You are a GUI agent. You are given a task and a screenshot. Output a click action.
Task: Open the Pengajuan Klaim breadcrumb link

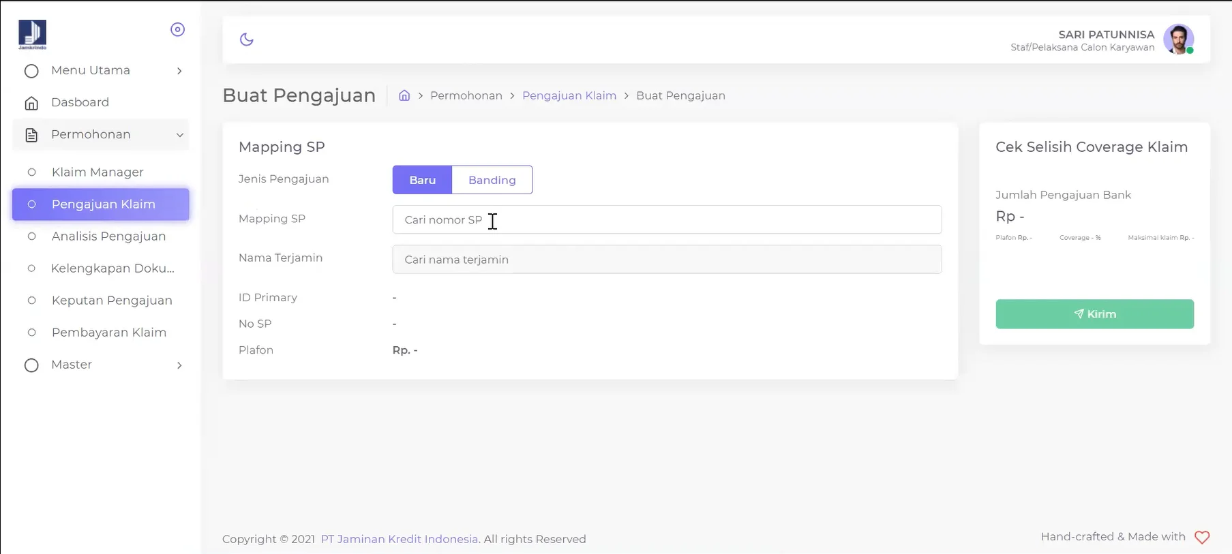click(x=569, y=95)
